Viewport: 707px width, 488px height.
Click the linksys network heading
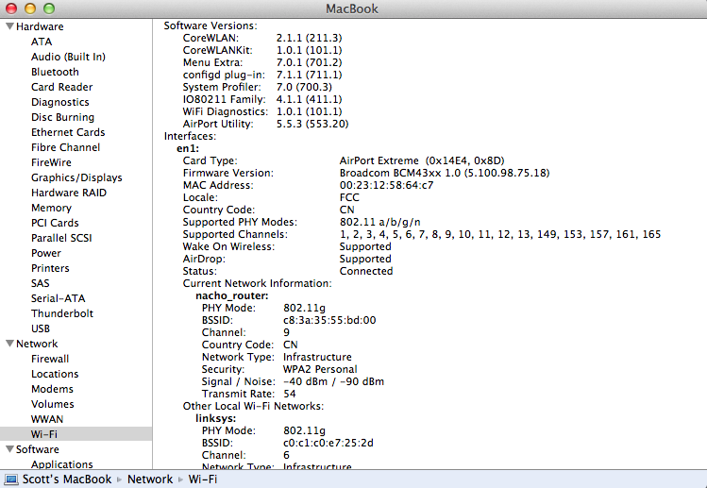click(215, 418)
